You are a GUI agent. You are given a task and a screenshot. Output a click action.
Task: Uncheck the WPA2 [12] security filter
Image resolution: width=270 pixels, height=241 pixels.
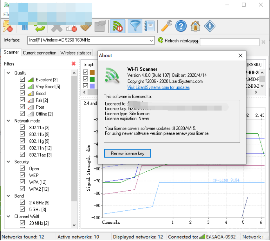22,189
